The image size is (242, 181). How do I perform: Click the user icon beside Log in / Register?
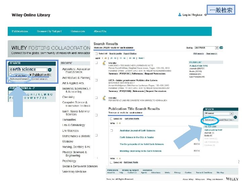coord(179,15)
